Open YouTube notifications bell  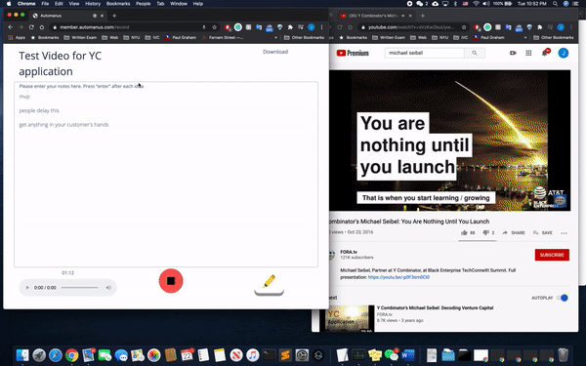pos(545,53)
